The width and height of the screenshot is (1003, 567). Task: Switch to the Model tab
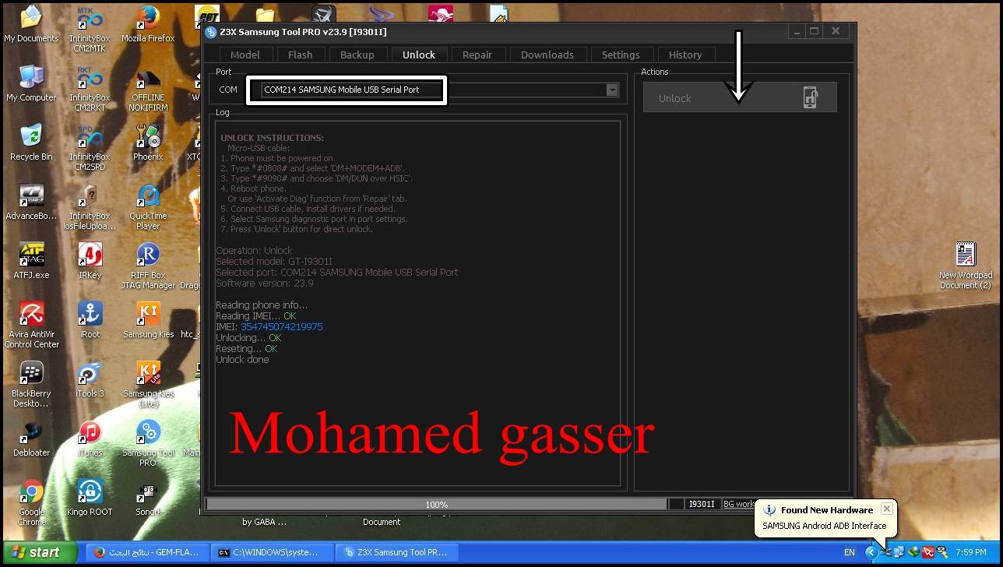pyautogui.click(x=245, y=55)
